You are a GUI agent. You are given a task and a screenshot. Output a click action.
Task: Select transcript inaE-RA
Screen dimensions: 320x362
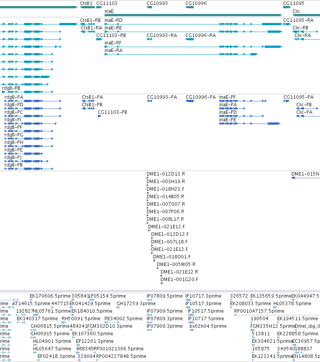[114, 50]
